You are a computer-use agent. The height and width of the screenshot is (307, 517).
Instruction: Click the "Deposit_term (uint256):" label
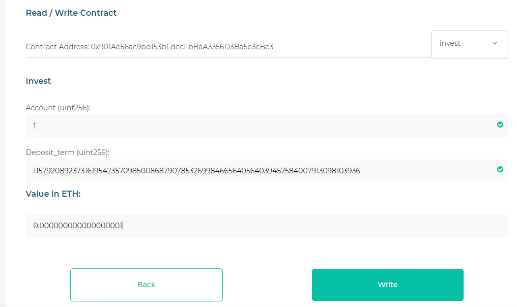click(68, 152)
